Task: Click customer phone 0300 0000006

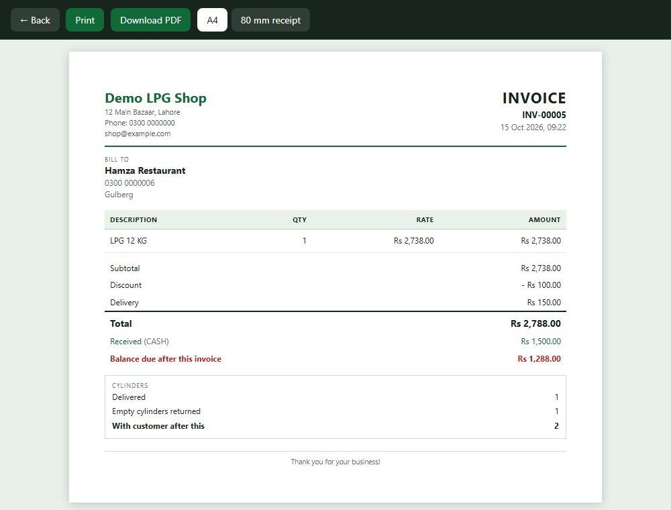Action: 130,183
